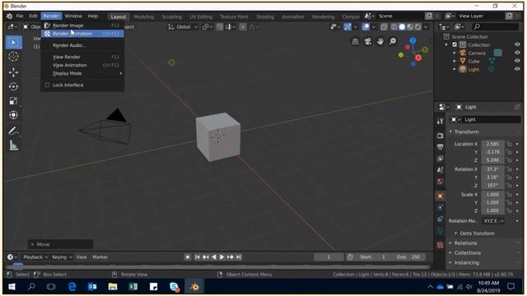Select the Cursor tool
This screenshot has width=527, height=296.
click(13, 57)
